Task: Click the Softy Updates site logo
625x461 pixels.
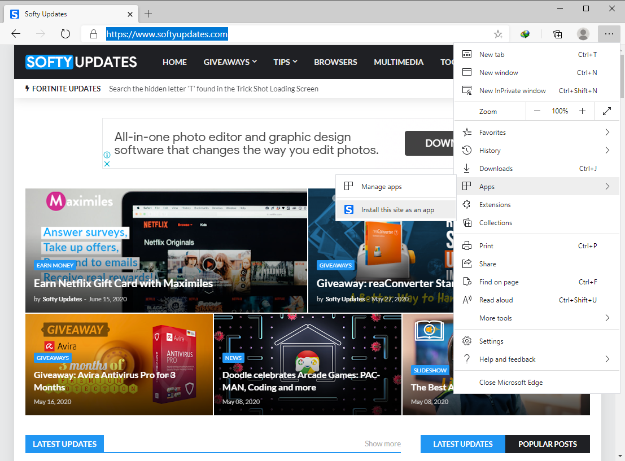Action: click(81, 62)
